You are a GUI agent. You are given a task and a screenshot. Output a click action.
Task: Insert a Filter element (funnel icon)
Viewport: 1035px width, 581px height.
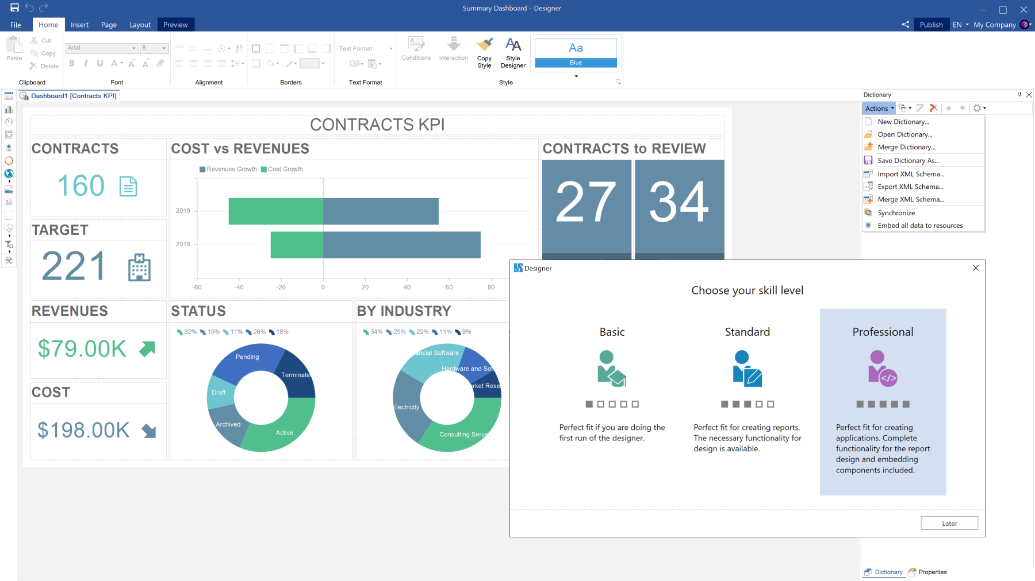[x=9, y=245]
